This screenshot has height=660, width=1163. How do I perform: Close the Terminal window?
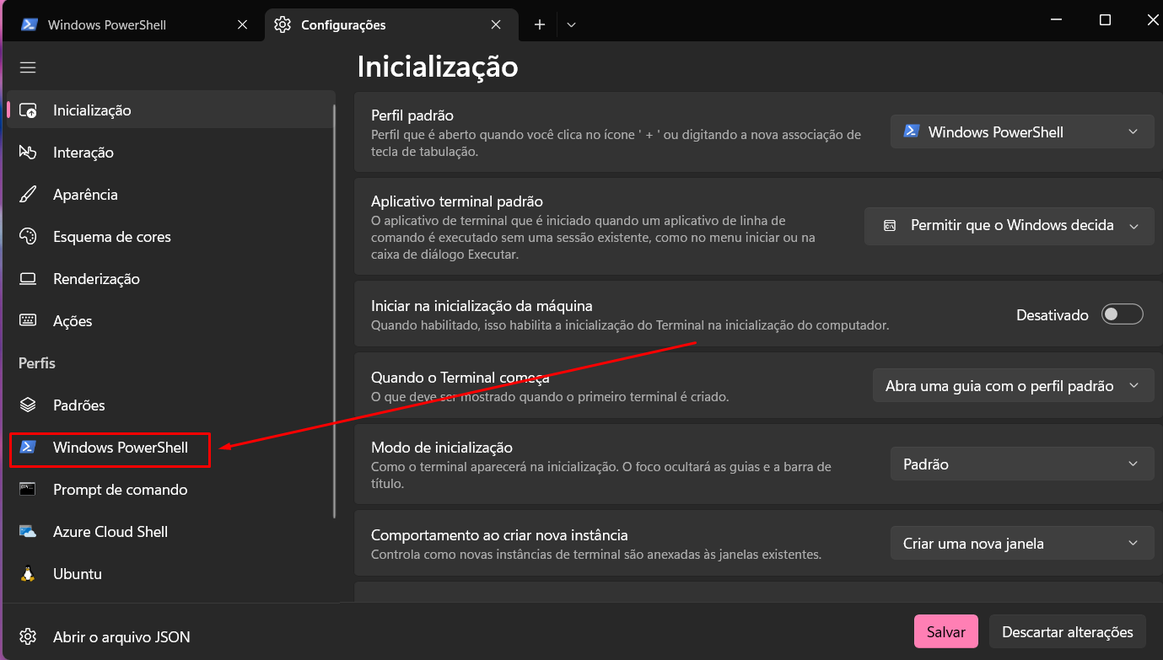tap(1152, 20)
